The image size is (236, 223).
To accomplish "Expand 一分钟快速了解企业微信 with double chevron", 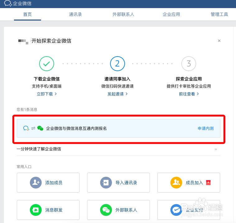I will pos(216,149).
